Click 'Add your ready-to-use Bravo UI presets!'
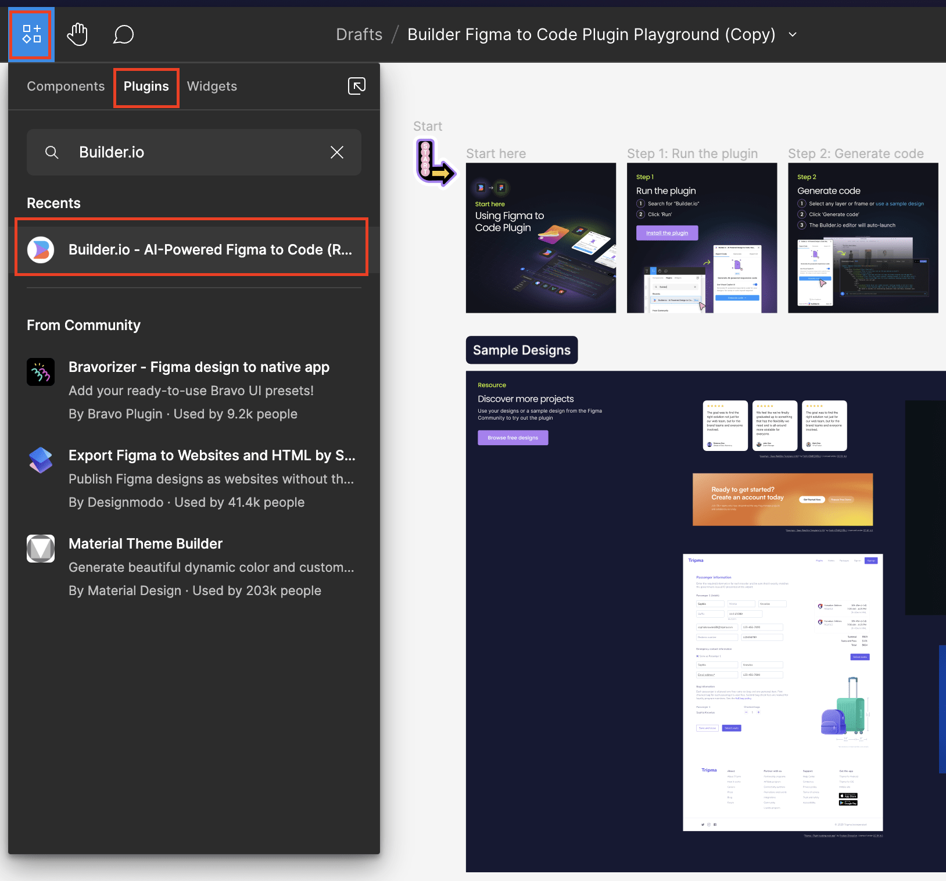This screenshot has height=881, width=946. (x=191, y=391)
